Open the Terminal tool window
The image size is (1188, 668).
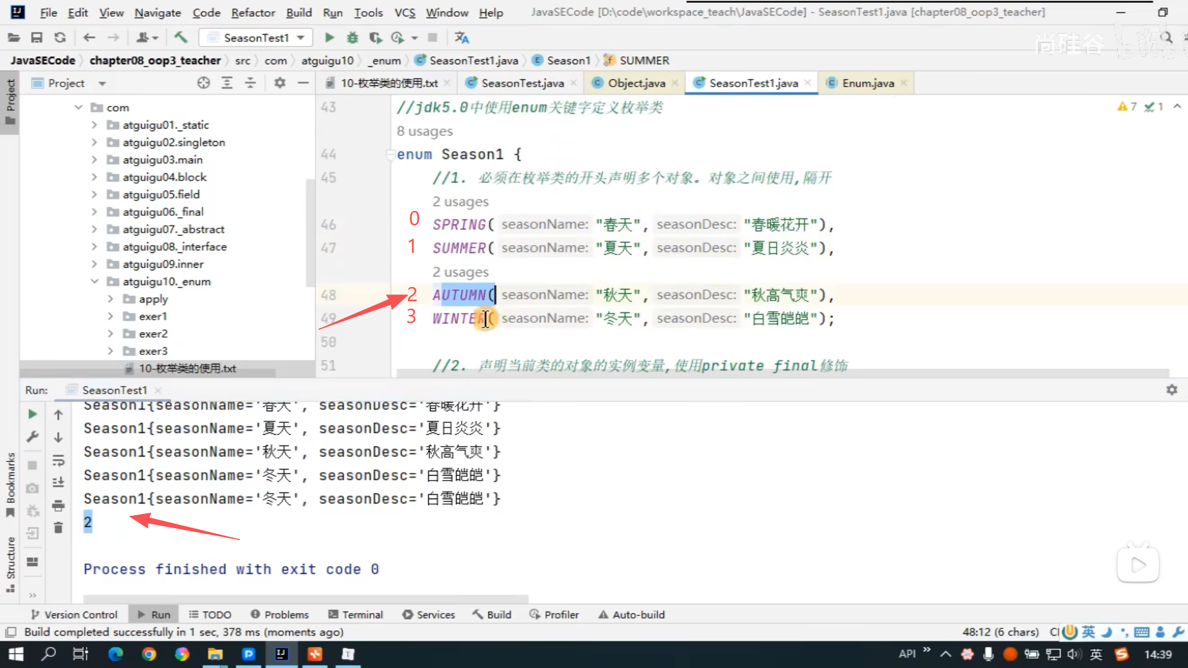356,614
